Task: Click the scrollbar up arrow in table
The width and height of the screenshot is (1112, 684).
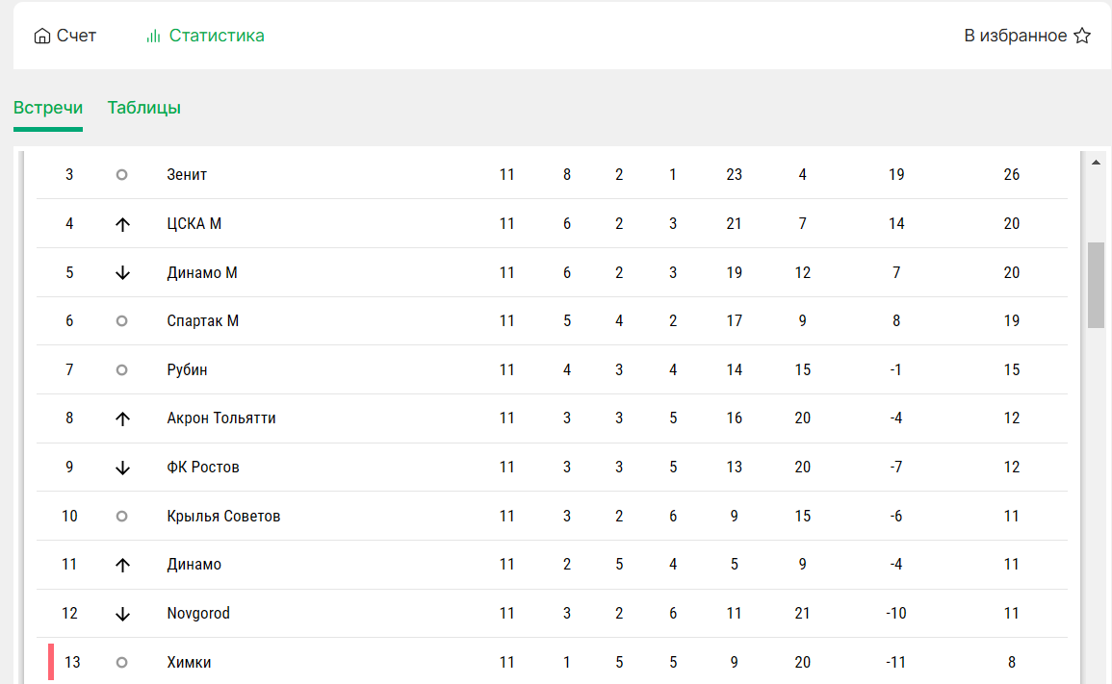Action: [1096, 163]
